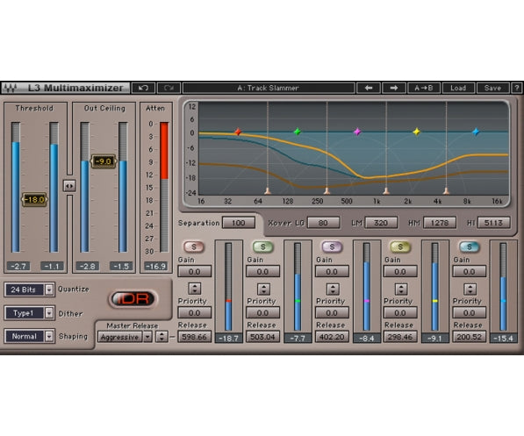Select the green low-mid band marker
The height and width of the screenshot is (436, 524).
[297, 132]
